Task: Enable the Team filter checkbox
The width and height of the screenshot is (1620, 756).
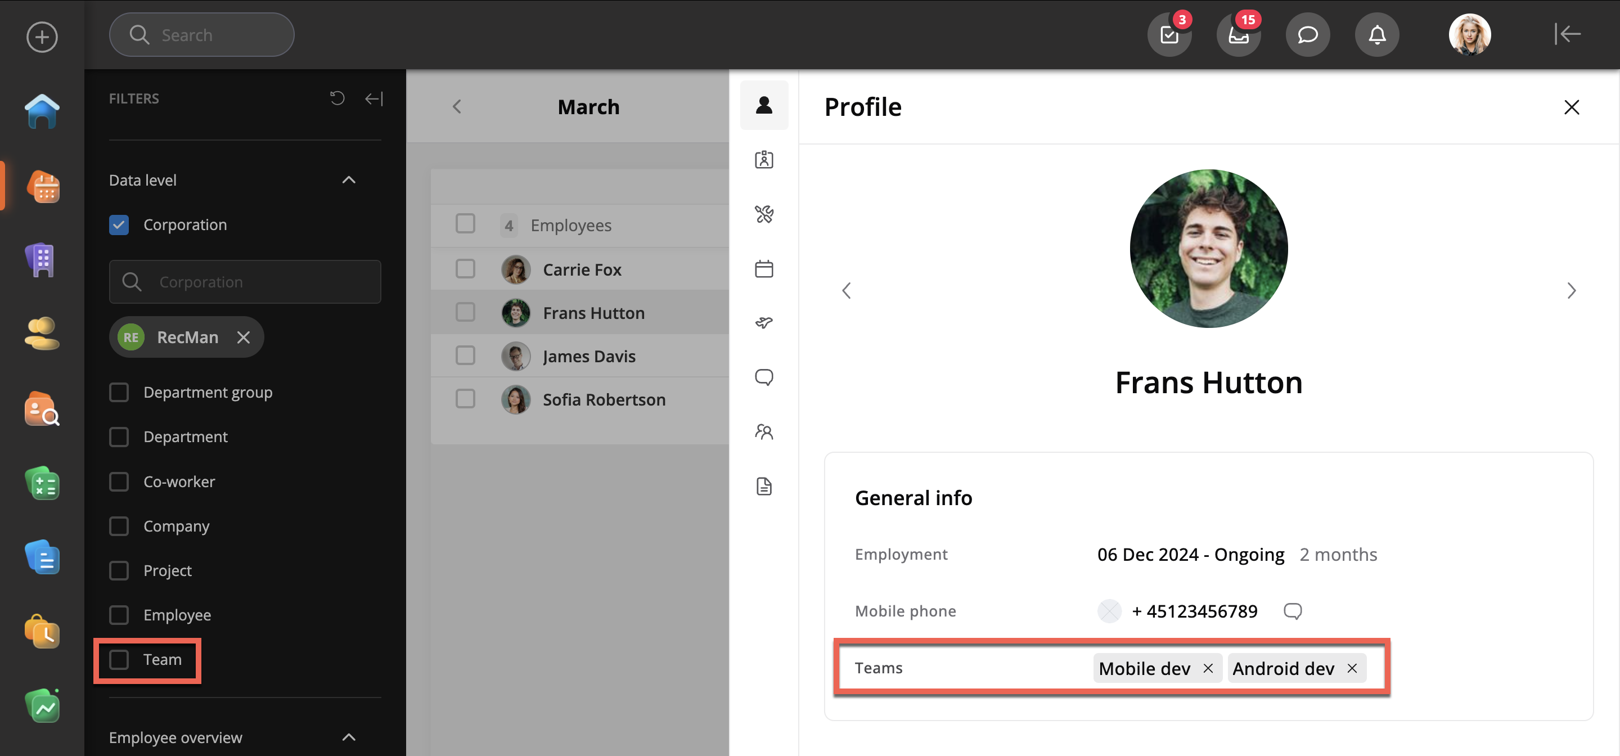Action: (119, 660)
